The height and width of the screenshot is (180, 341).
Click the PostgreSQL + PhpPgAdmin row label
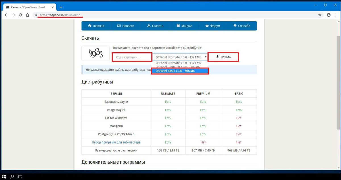(116, 134)
